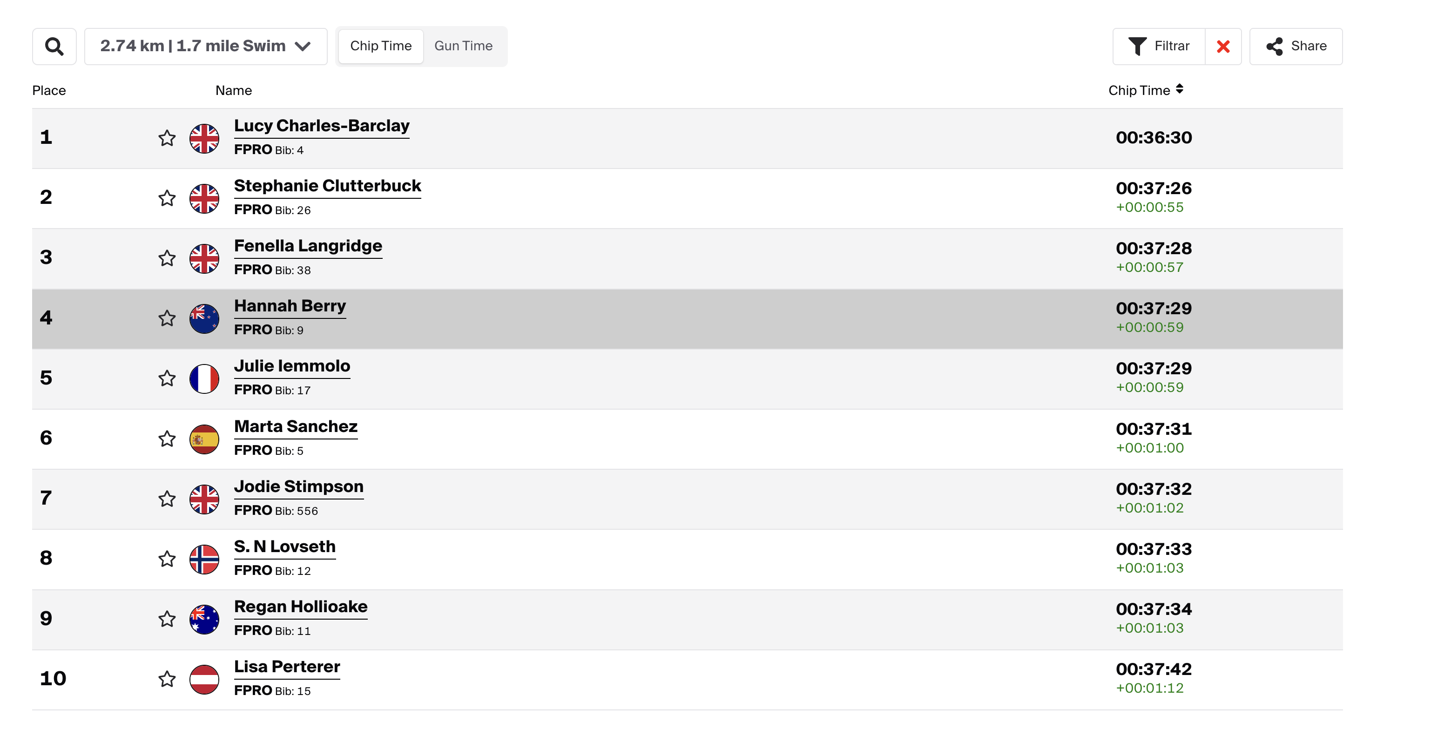This screenshot has height=729, width=1431.
Task: Toggle favorite star for Hannah Berry
Action: (x=167, y=318)
